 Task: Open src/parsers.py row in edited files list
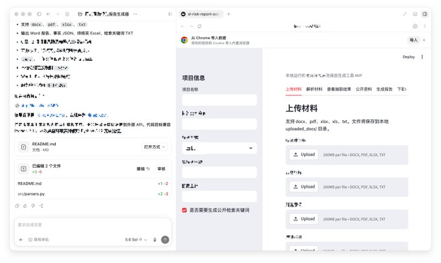(93, 194)
